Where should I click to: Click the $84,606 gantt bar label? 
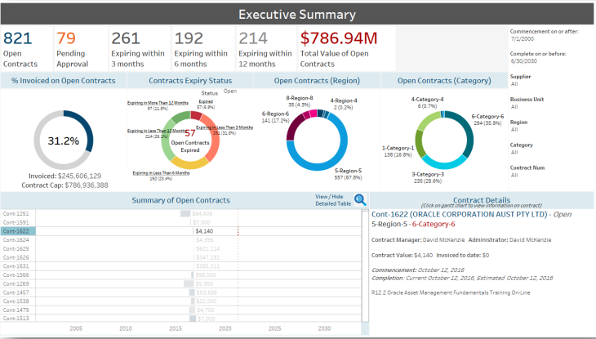pyautogui.click(x=202, y=214)
